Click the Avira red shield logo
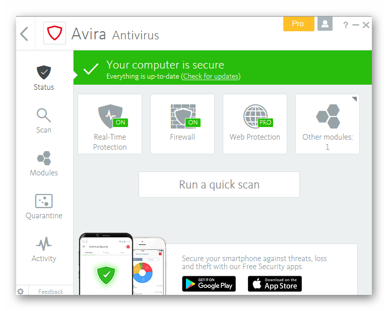The width and height of the screenshot is (388, 311). (55, 33)
